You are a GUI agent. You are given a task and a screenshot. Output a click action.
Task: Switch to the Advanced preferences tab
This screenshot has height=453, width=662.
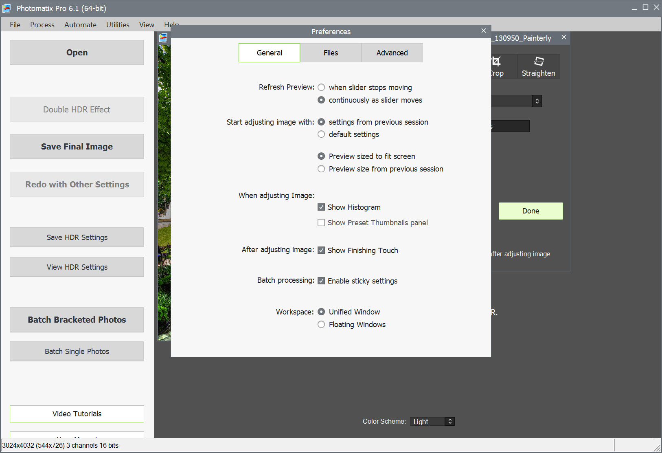tap(392, 53)
